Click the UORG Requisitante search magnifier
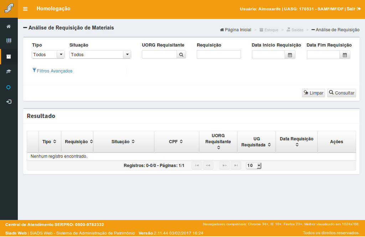 click(181, 55)
